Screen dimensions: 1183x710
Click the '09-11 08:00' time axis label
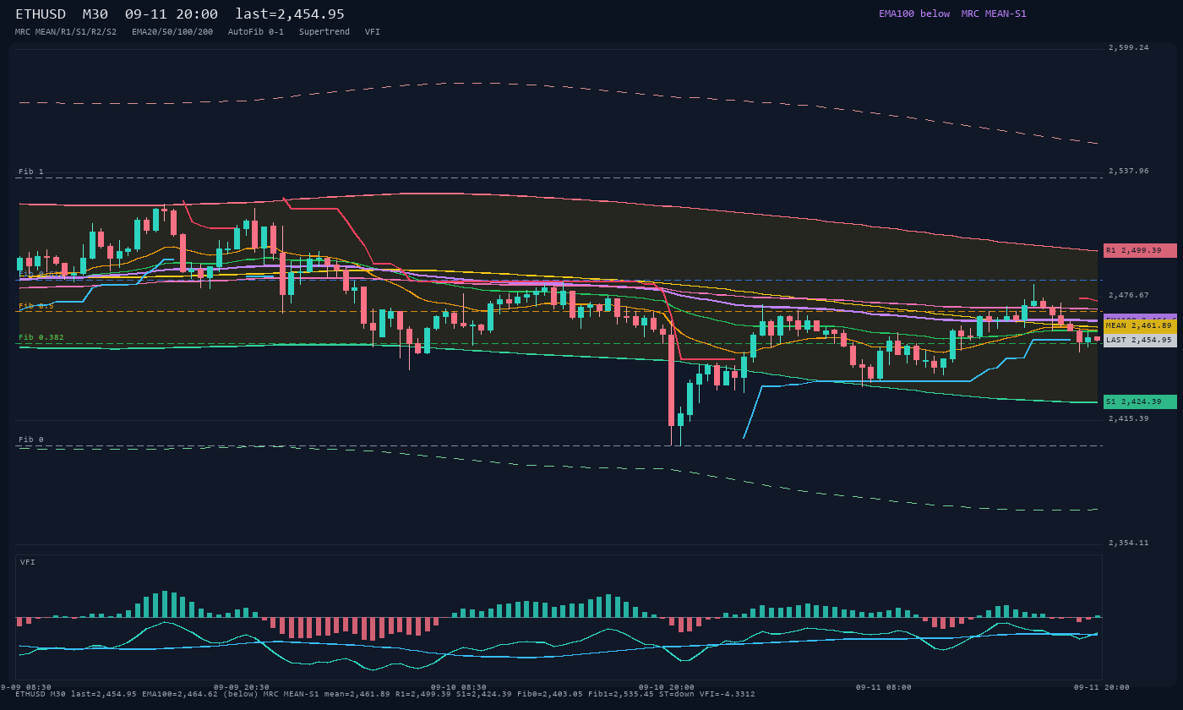884,687
